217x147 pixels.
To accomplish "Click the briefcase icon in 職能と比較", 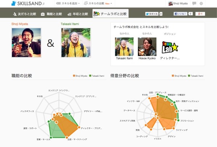I will [x=43, y=14].
